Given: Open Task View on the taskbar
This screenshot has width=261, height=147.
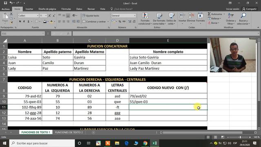Looking at the screenshot, I should coord(88,143).
